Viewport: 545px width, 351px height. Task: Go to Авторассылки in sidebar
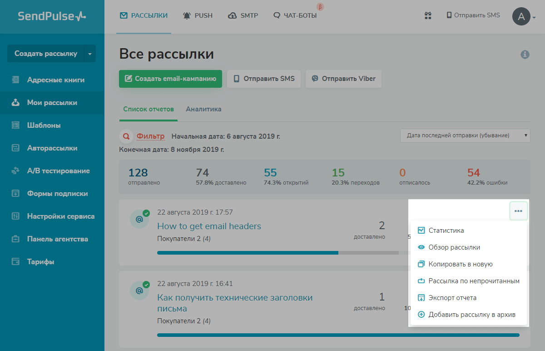52,148
